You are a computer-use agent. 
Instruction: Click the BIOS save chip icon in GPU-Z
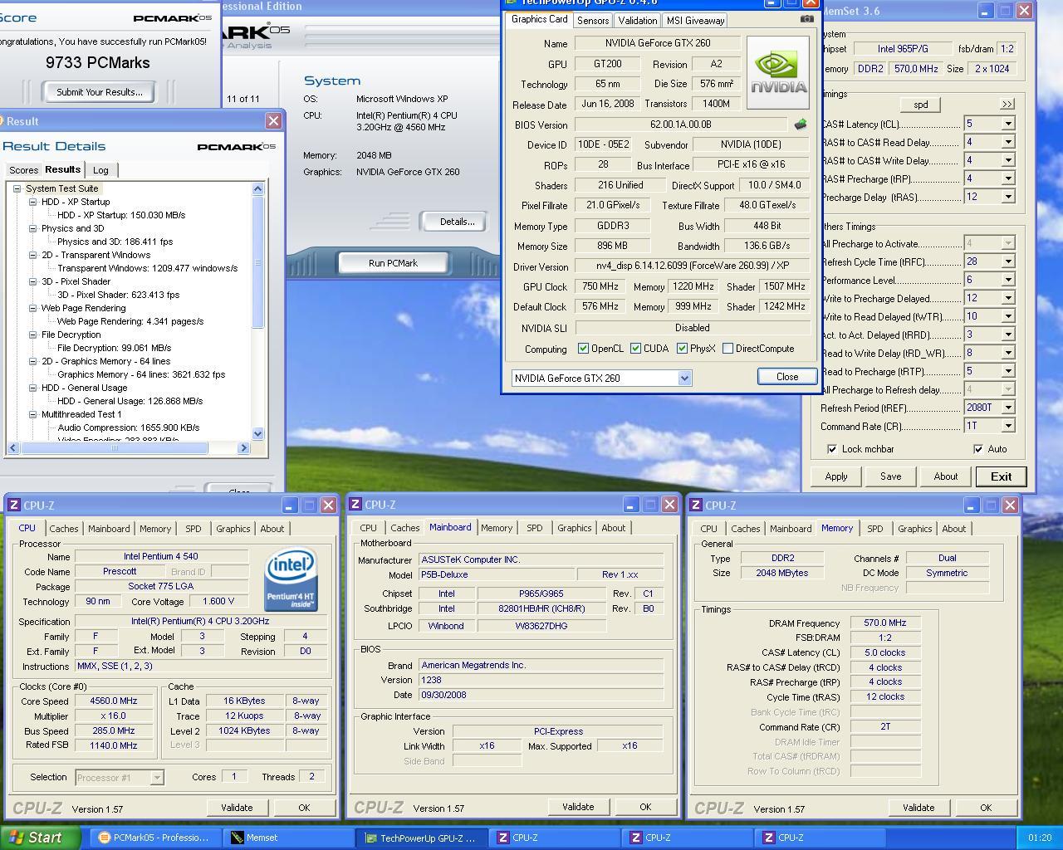(x=801, y=125)
